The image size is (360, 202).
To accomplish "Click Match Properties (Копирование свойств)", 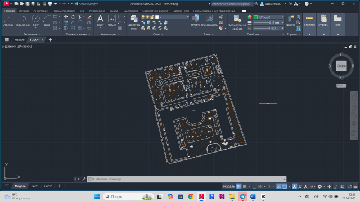I will (x=237, y=22).
